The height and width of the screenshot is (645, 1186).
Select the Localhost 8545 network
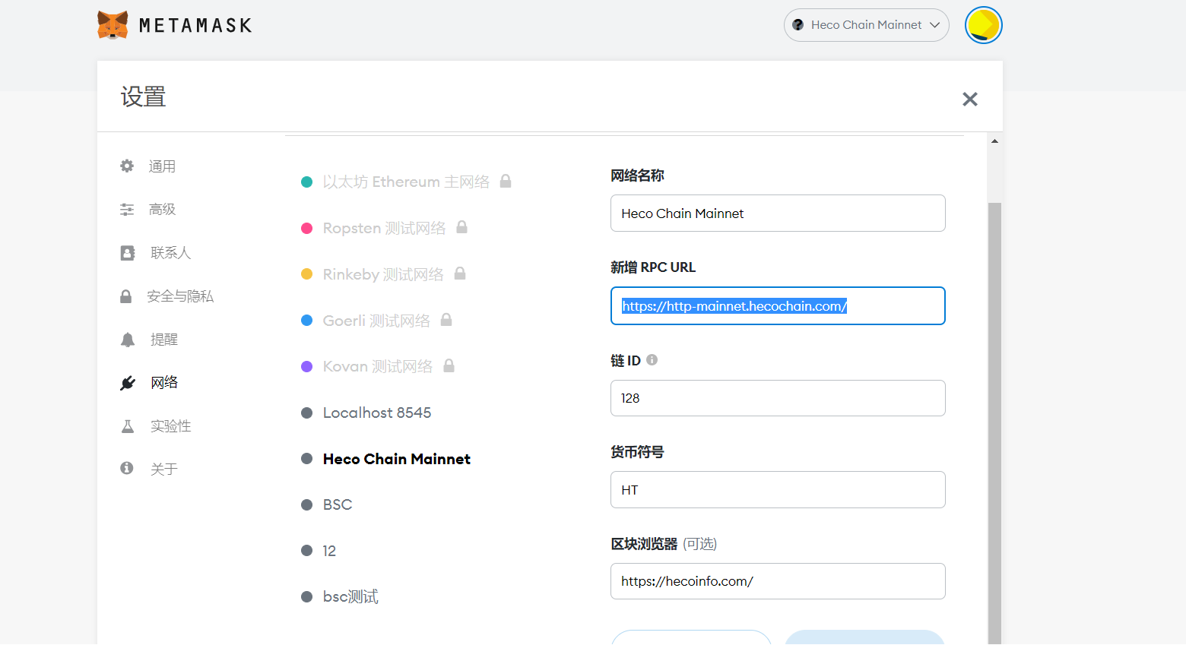[377, 413]
